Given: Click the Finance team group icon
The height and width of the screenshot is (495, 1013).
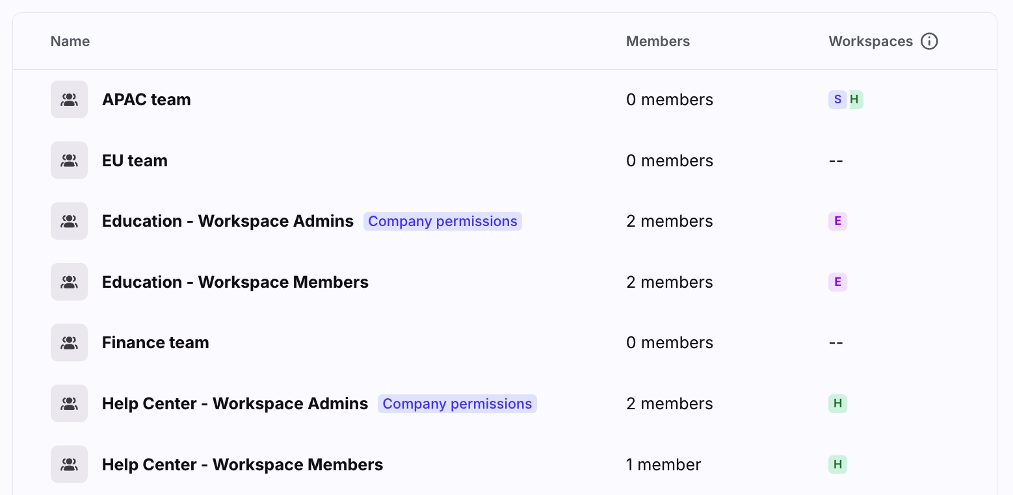Looking at the screenshot, I should click(69, 342).
